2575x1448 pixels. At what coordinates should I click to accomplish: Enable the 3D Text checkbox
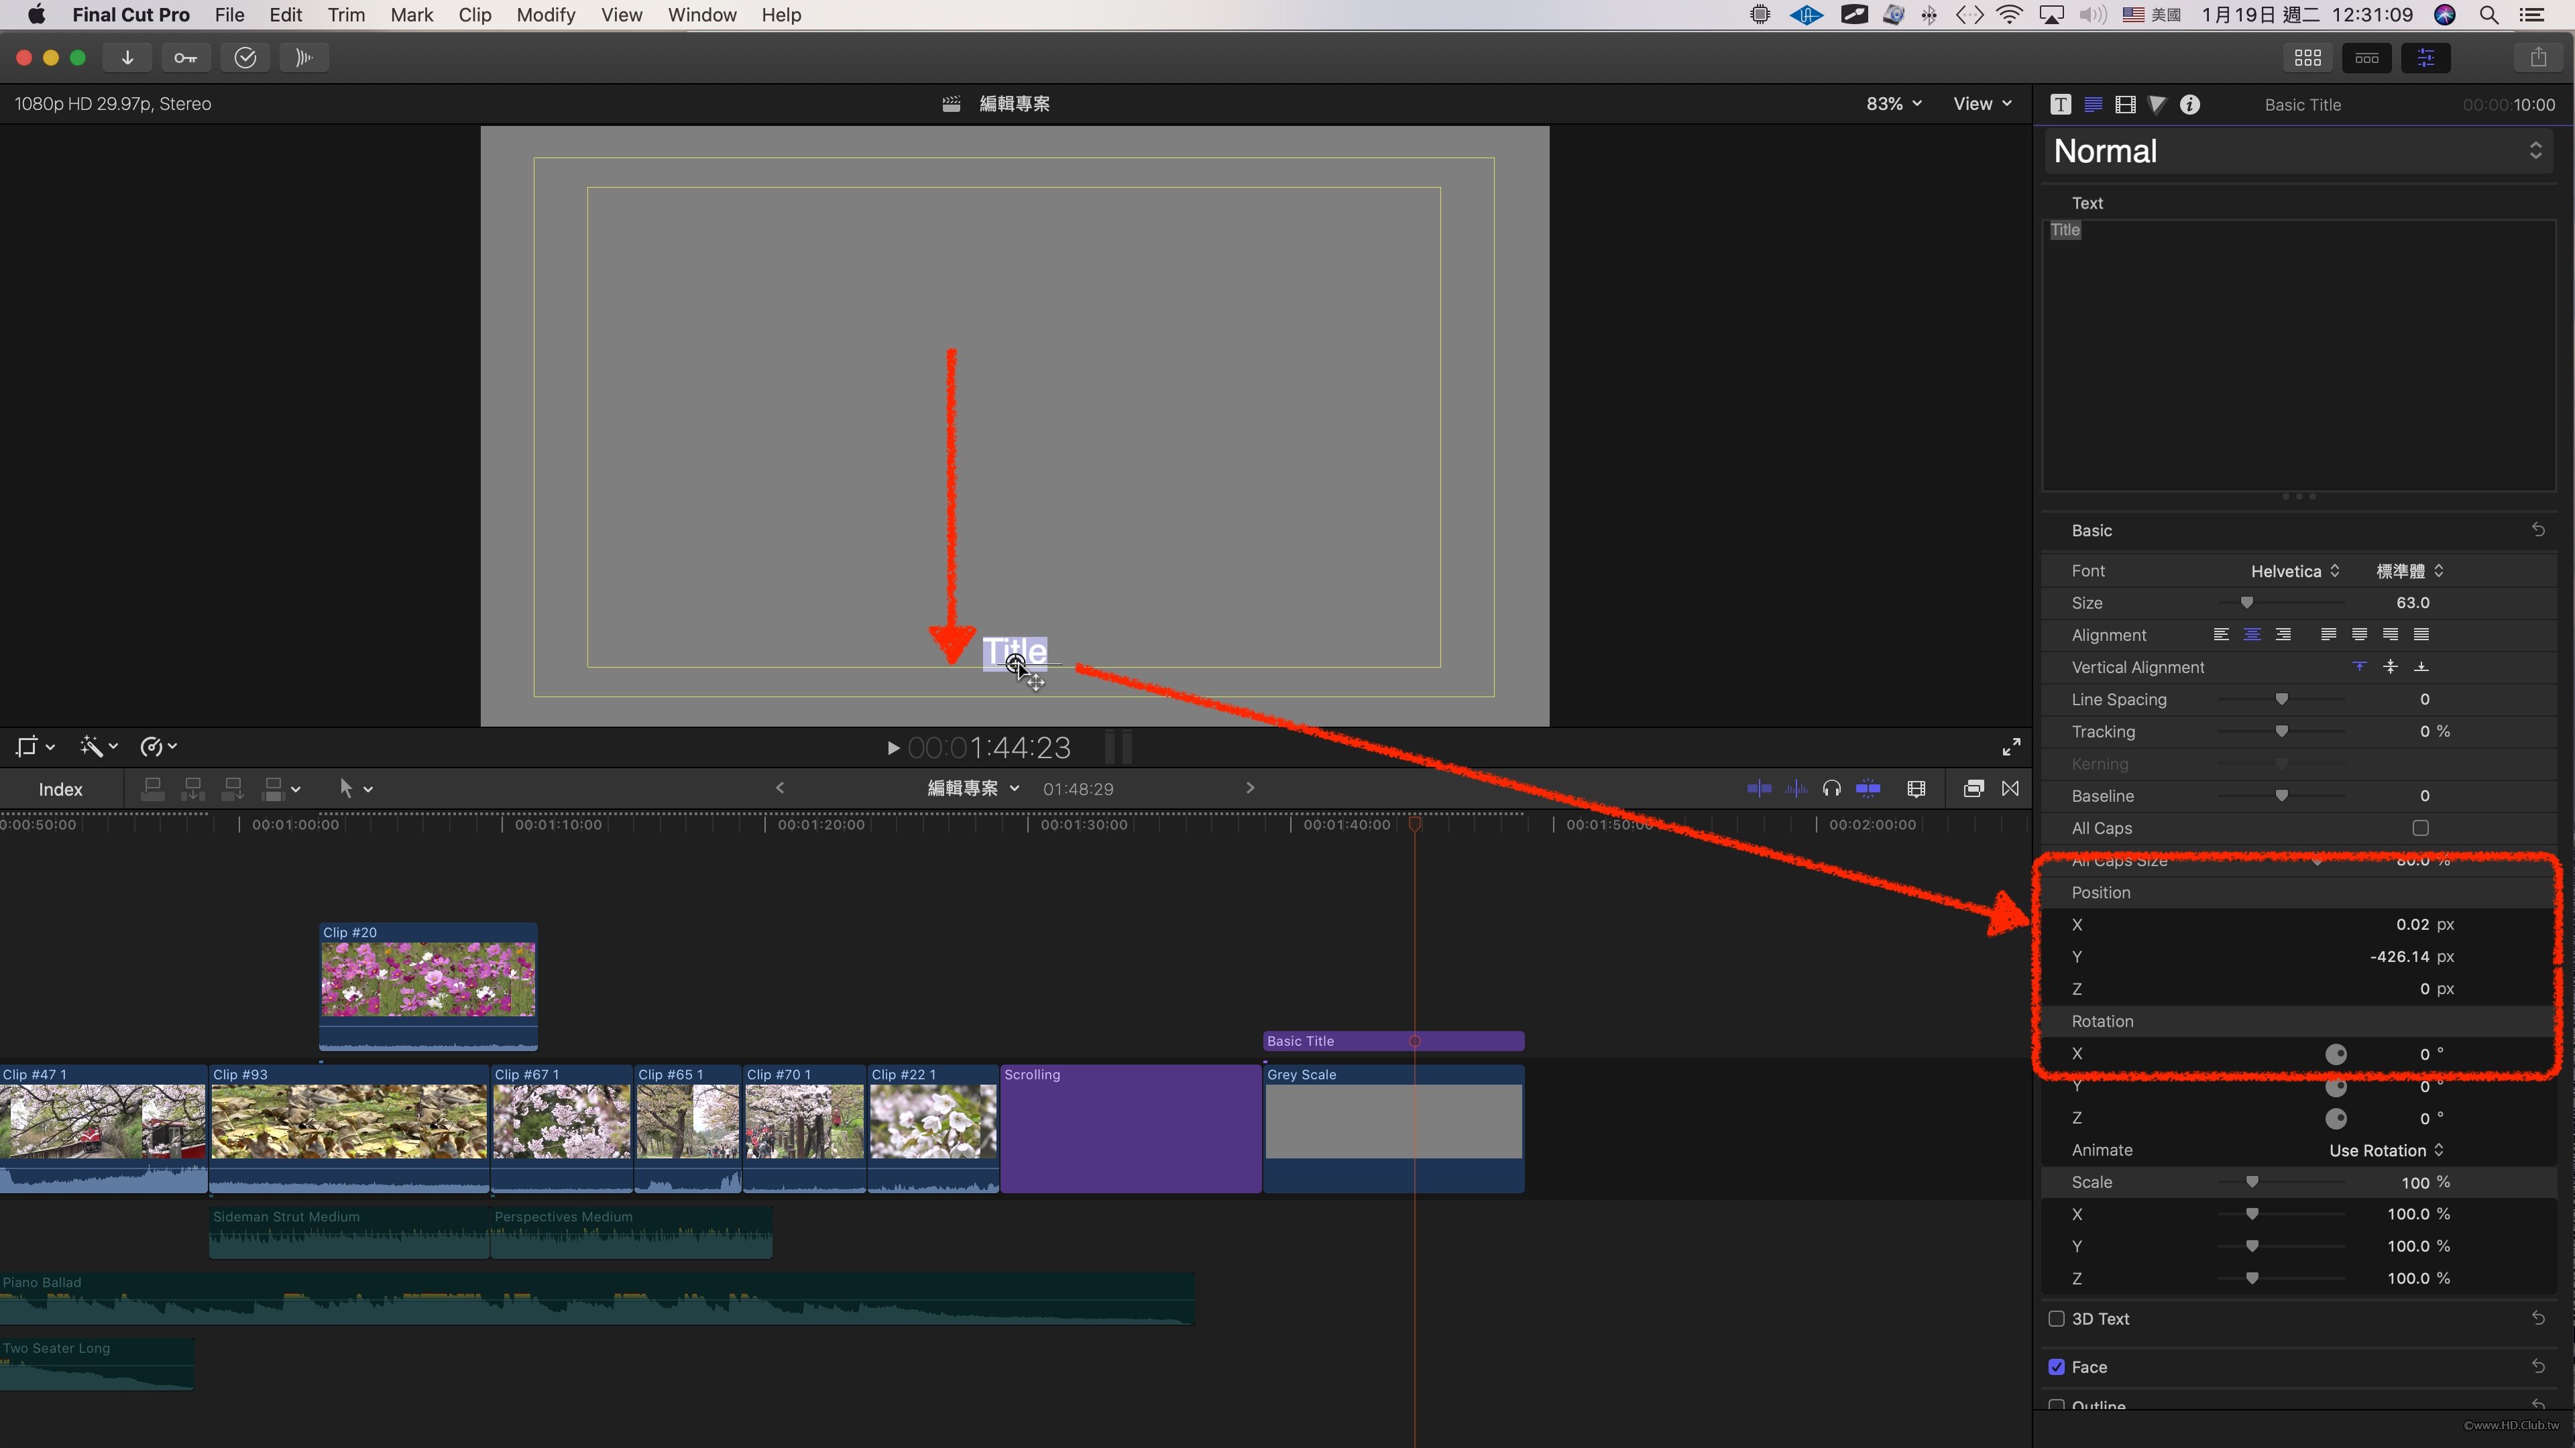click(2056, 1318)
